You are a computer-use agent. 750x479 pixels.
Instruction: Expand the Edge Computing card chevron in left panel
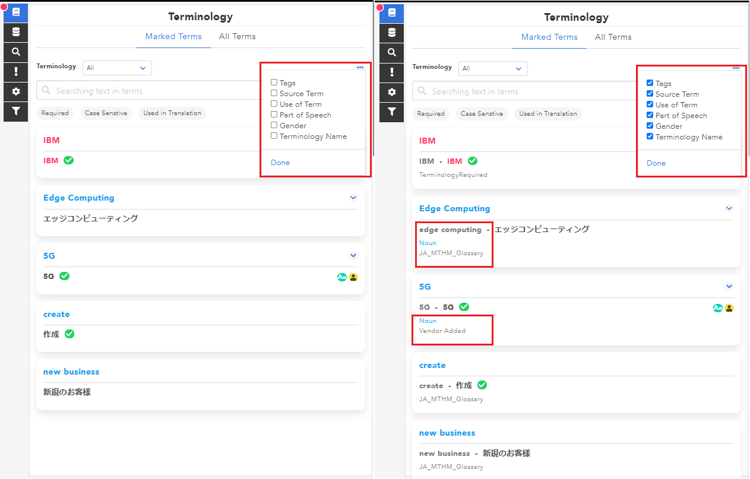pyautogui.click(x=353, y=198)
